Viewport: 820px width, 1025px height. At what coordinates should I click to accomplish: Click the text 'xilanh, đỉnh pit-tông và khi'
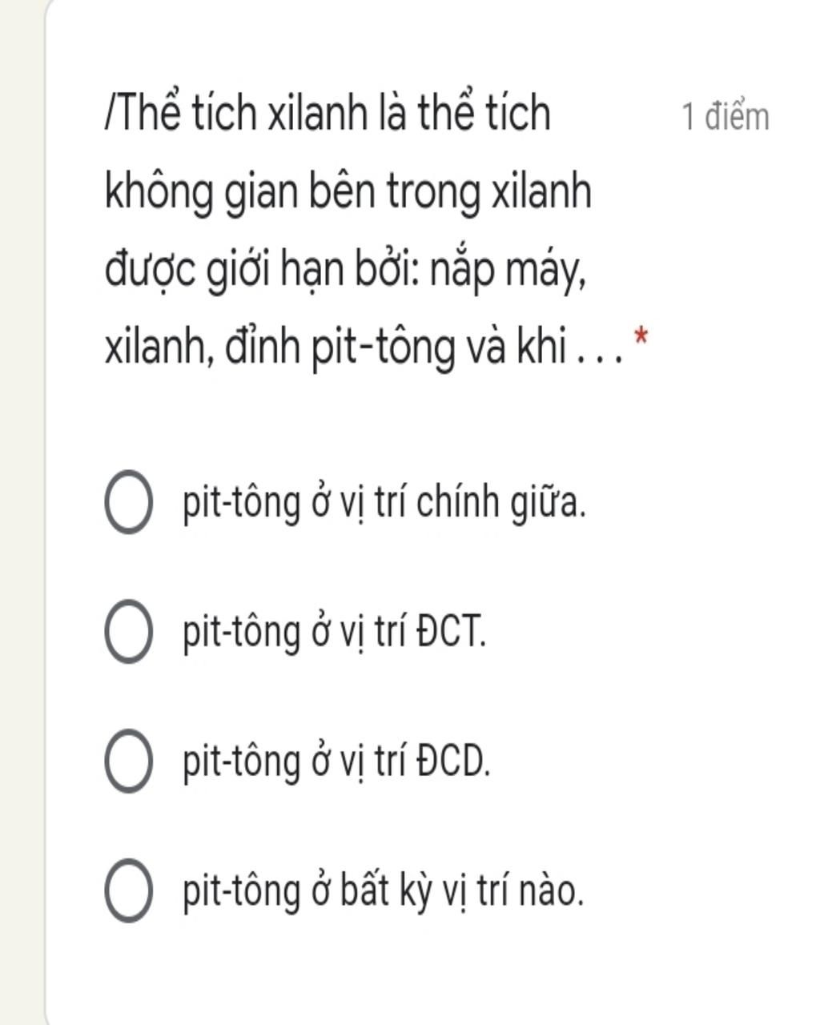335,348
